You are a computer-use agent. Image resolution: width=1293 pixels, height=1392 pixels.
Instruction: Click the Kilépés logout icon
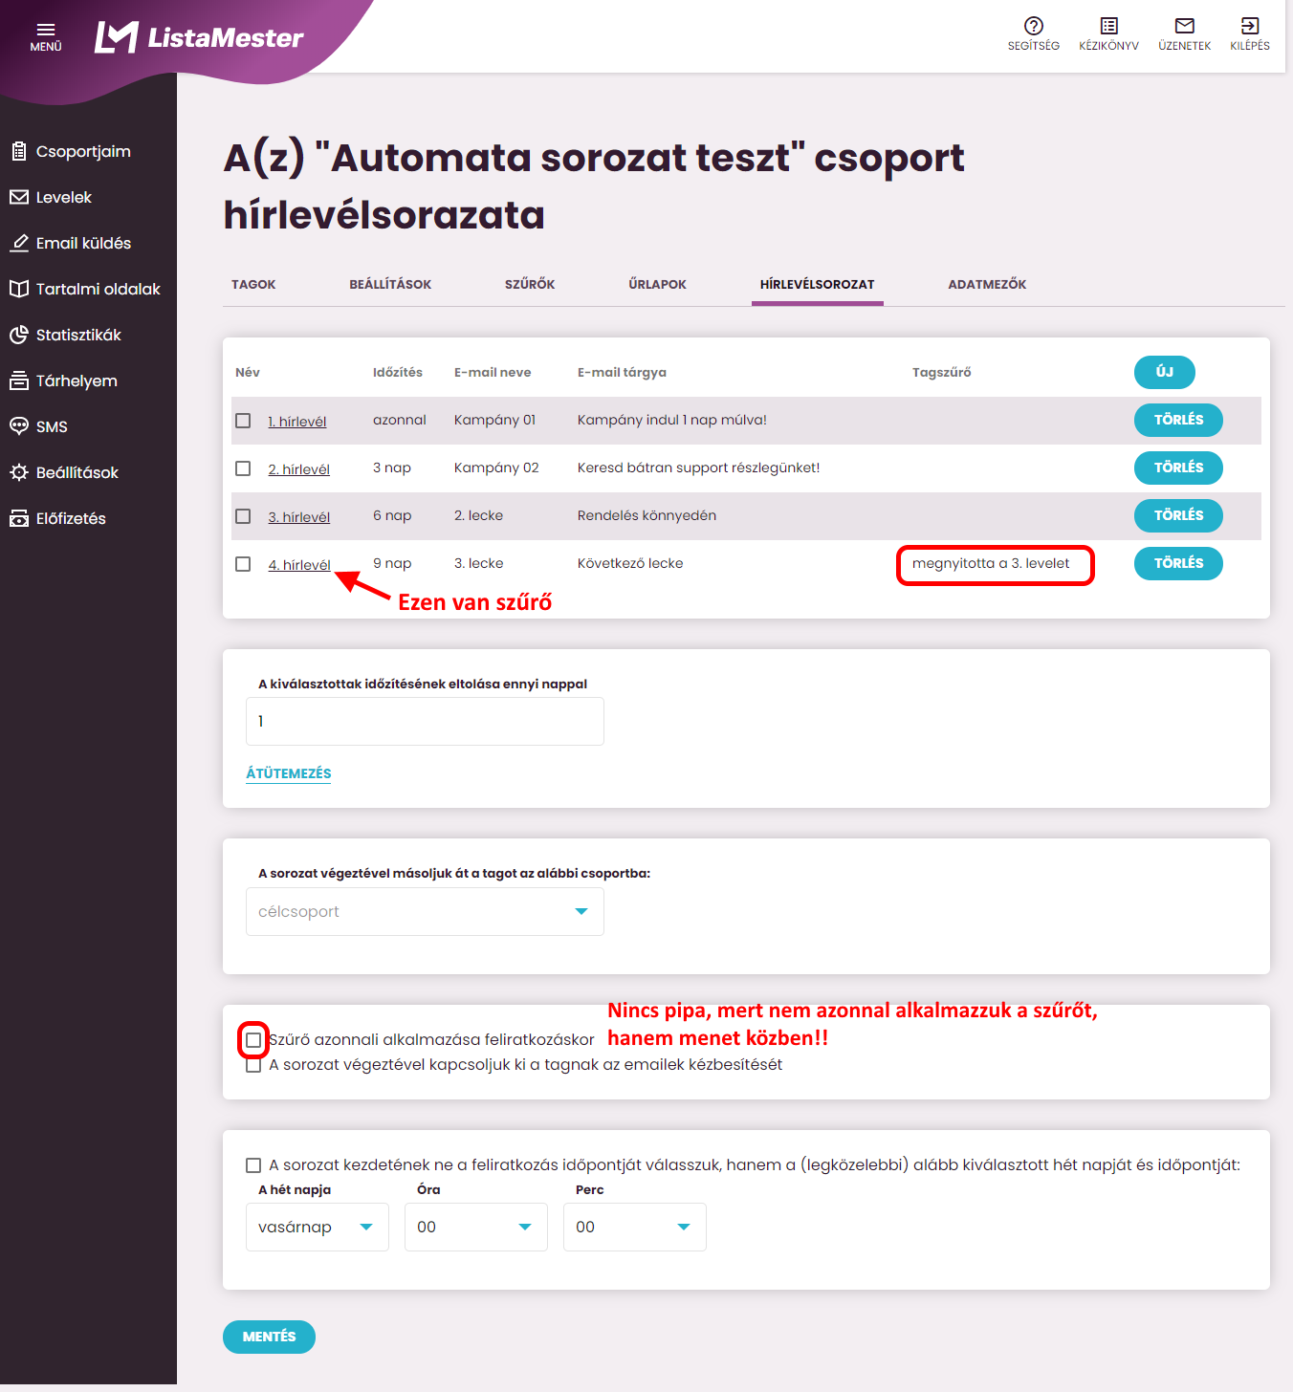[x=1249, y=26]
